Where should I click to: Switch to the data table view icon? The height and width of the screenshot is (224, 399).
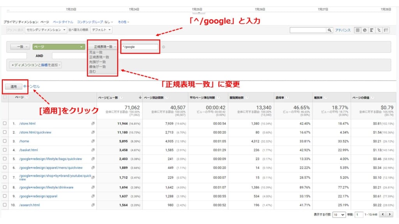click(x=358, y=30)
